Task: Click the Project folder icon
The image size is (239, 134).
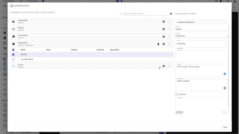Action: [x=13, y=29]
